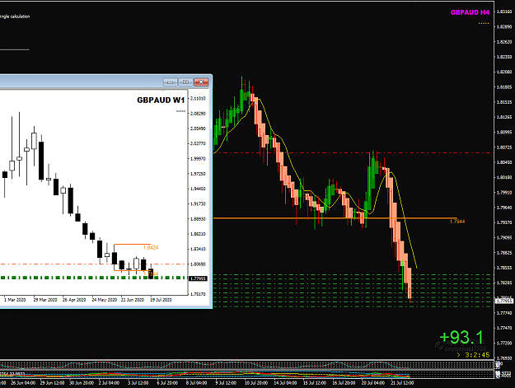Click the 2.11010 price on W1 axis
The height and width of the screenshot is (388, 515).
tap(198, 99)
